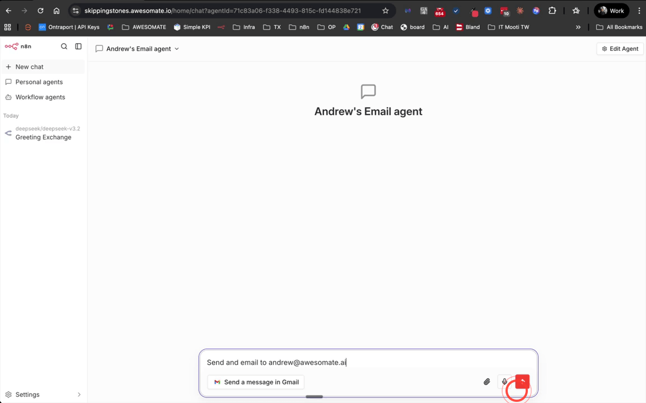The height and width of the screenshot is (403, 646).
Task: Click the Edit Agent button
Action: pos(619,49)
